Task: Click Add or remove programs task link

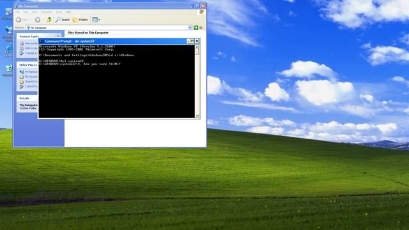Action: point(29,49)
